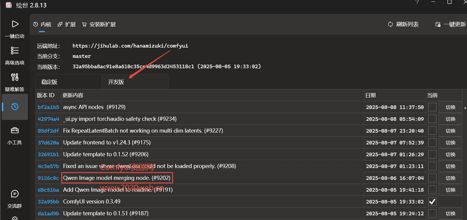Tick the current checkbox for 37d620a
Viewport: 467px width, 220px height.
[432, 142]
